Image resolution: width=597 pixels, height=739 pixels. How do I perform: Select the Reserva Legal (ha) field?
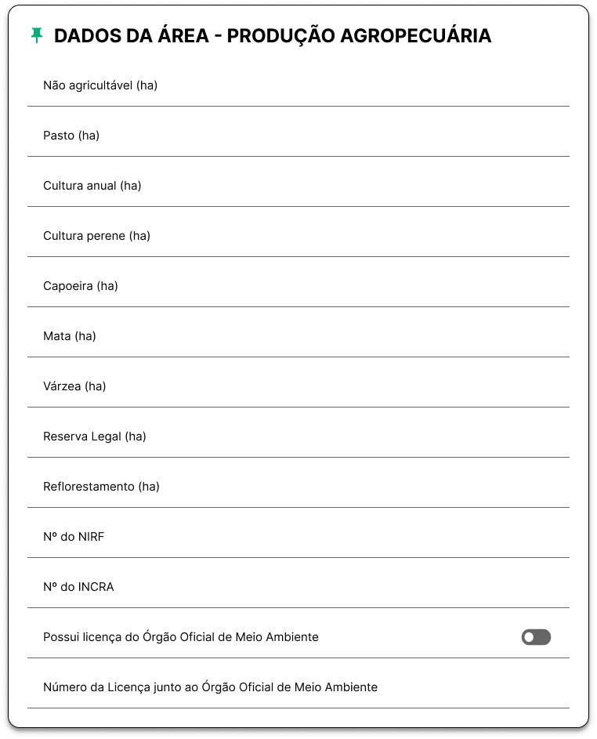click(x=298, y=437)
